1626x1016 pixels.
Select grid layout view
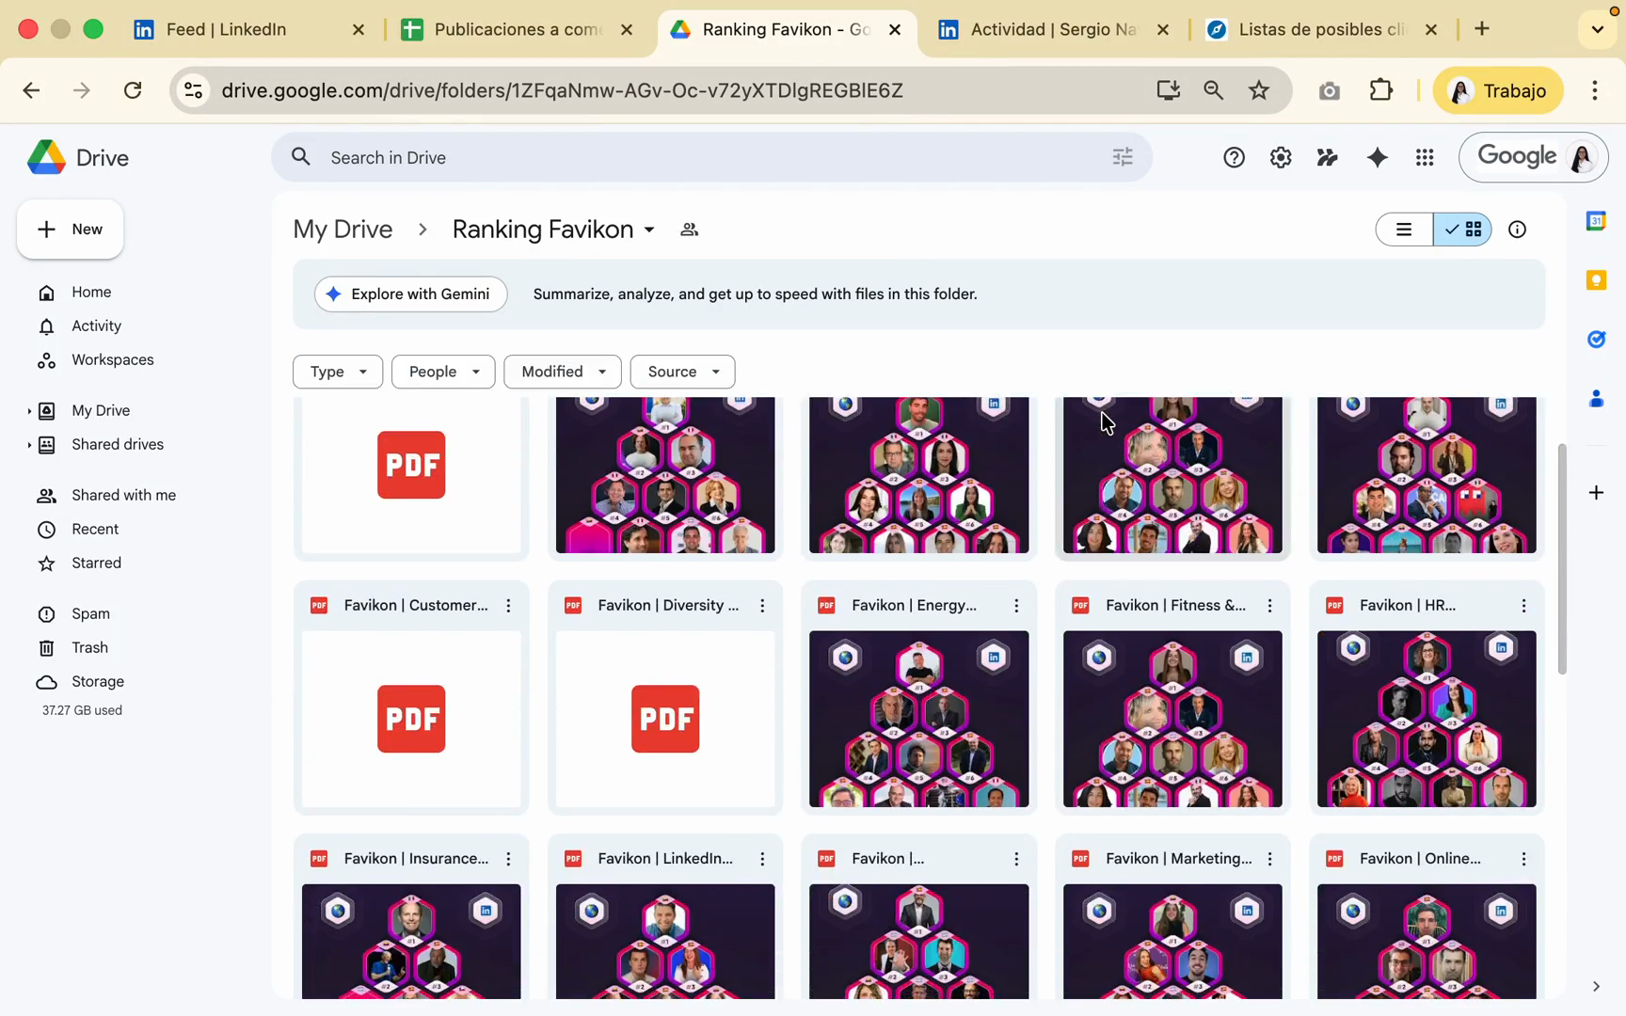pos(1463,230)
